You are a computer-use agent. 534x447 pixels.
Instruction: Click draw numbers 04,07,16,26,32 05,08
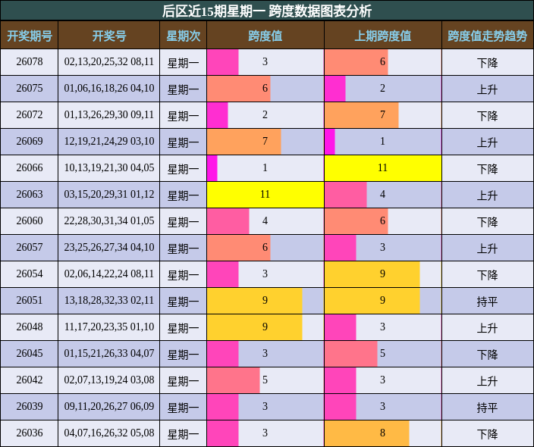click(109, 433)
